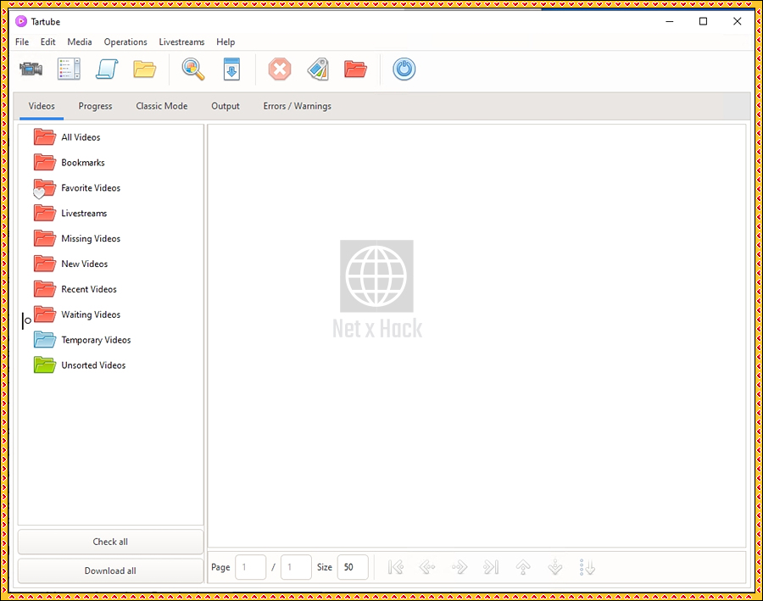Select the Missing Videos folder
Image resolution: width=763 pixels, height=601 pixels.
click(x=111, y=238)
